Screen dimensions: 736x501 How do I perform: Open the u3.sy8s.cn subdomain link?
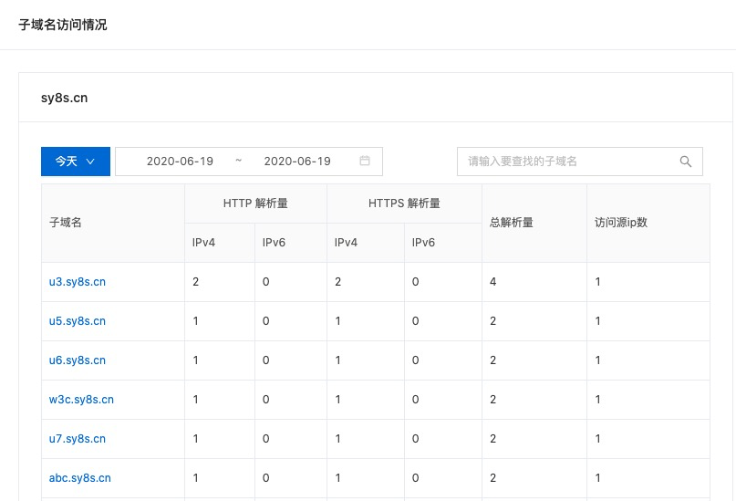[78, 282]
